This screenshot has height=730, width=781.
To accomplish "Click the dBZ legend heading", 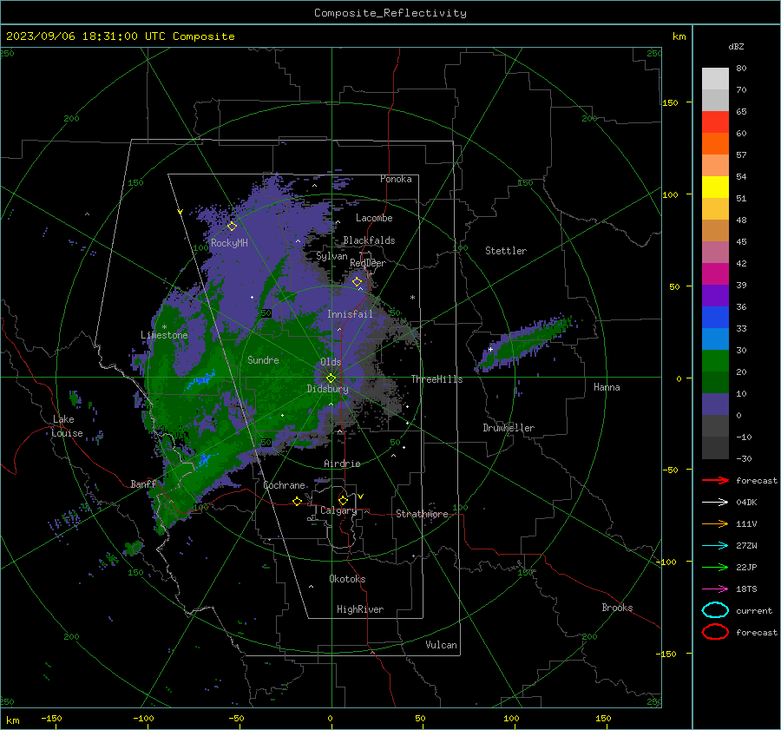I will 736,46.
